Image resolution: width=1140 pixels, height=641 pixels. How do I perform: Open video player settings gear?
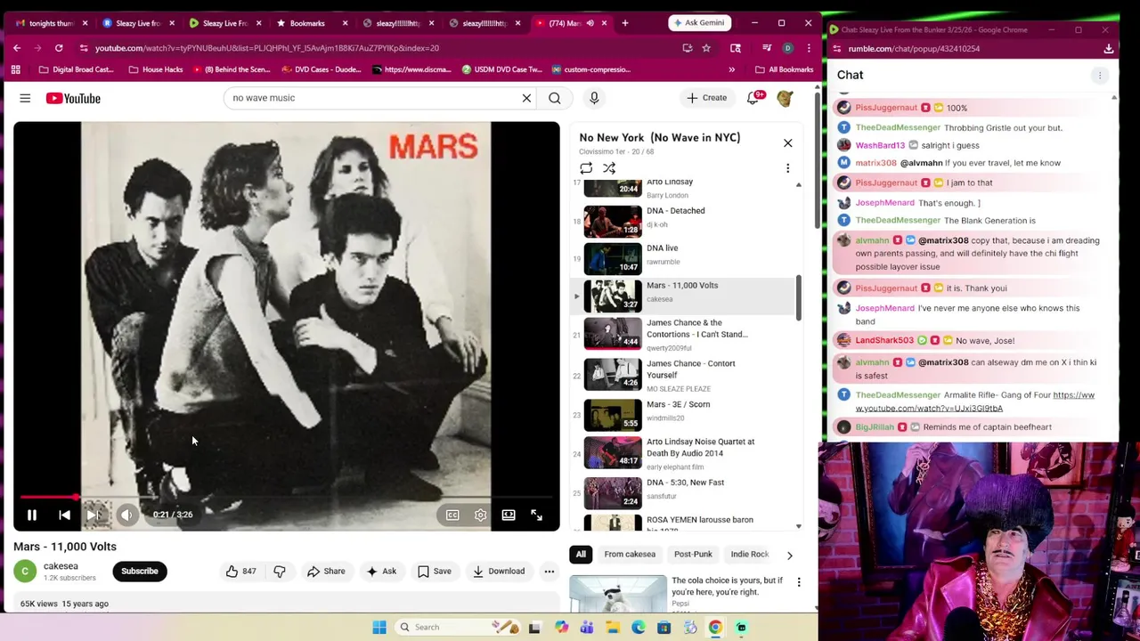tap(480, 515)
